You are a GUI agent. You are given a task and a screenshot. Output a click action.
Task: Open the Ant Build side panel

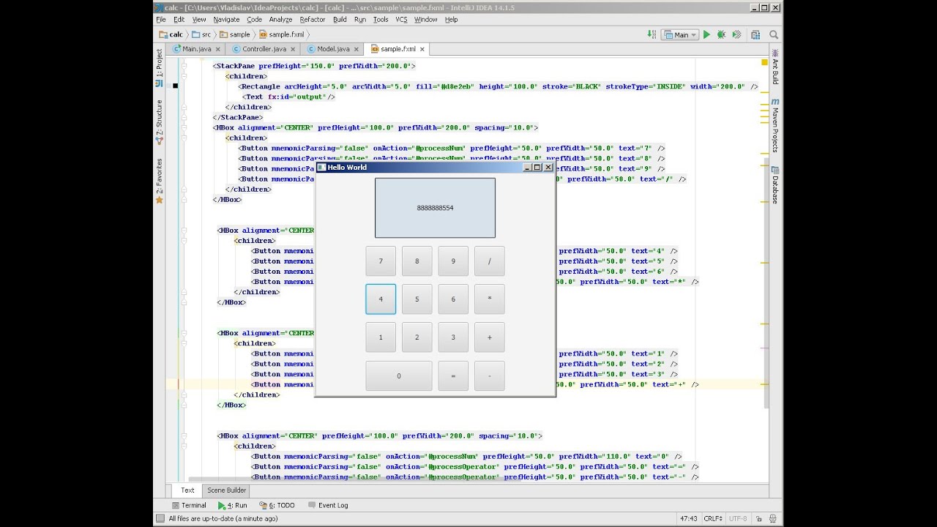(775, 66)
